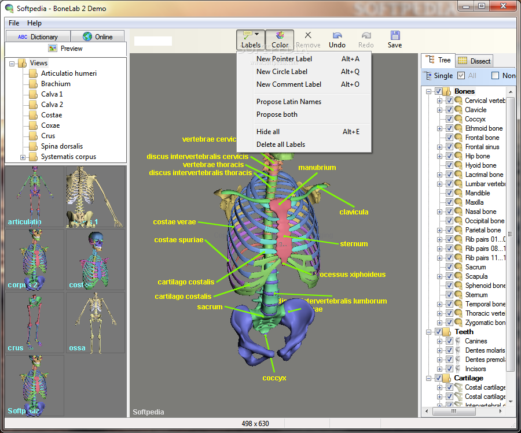Screen dimensions: 521x433
Task: Choose New Circle Label menu item
Action: 304,71
